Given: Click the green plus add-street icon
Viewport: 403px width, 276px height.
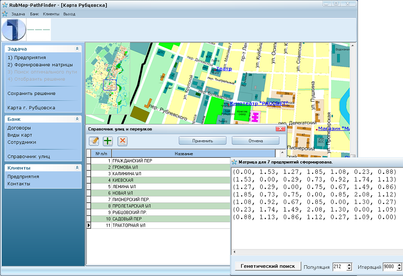Looking at the screenshot, I should pos(108,141).
